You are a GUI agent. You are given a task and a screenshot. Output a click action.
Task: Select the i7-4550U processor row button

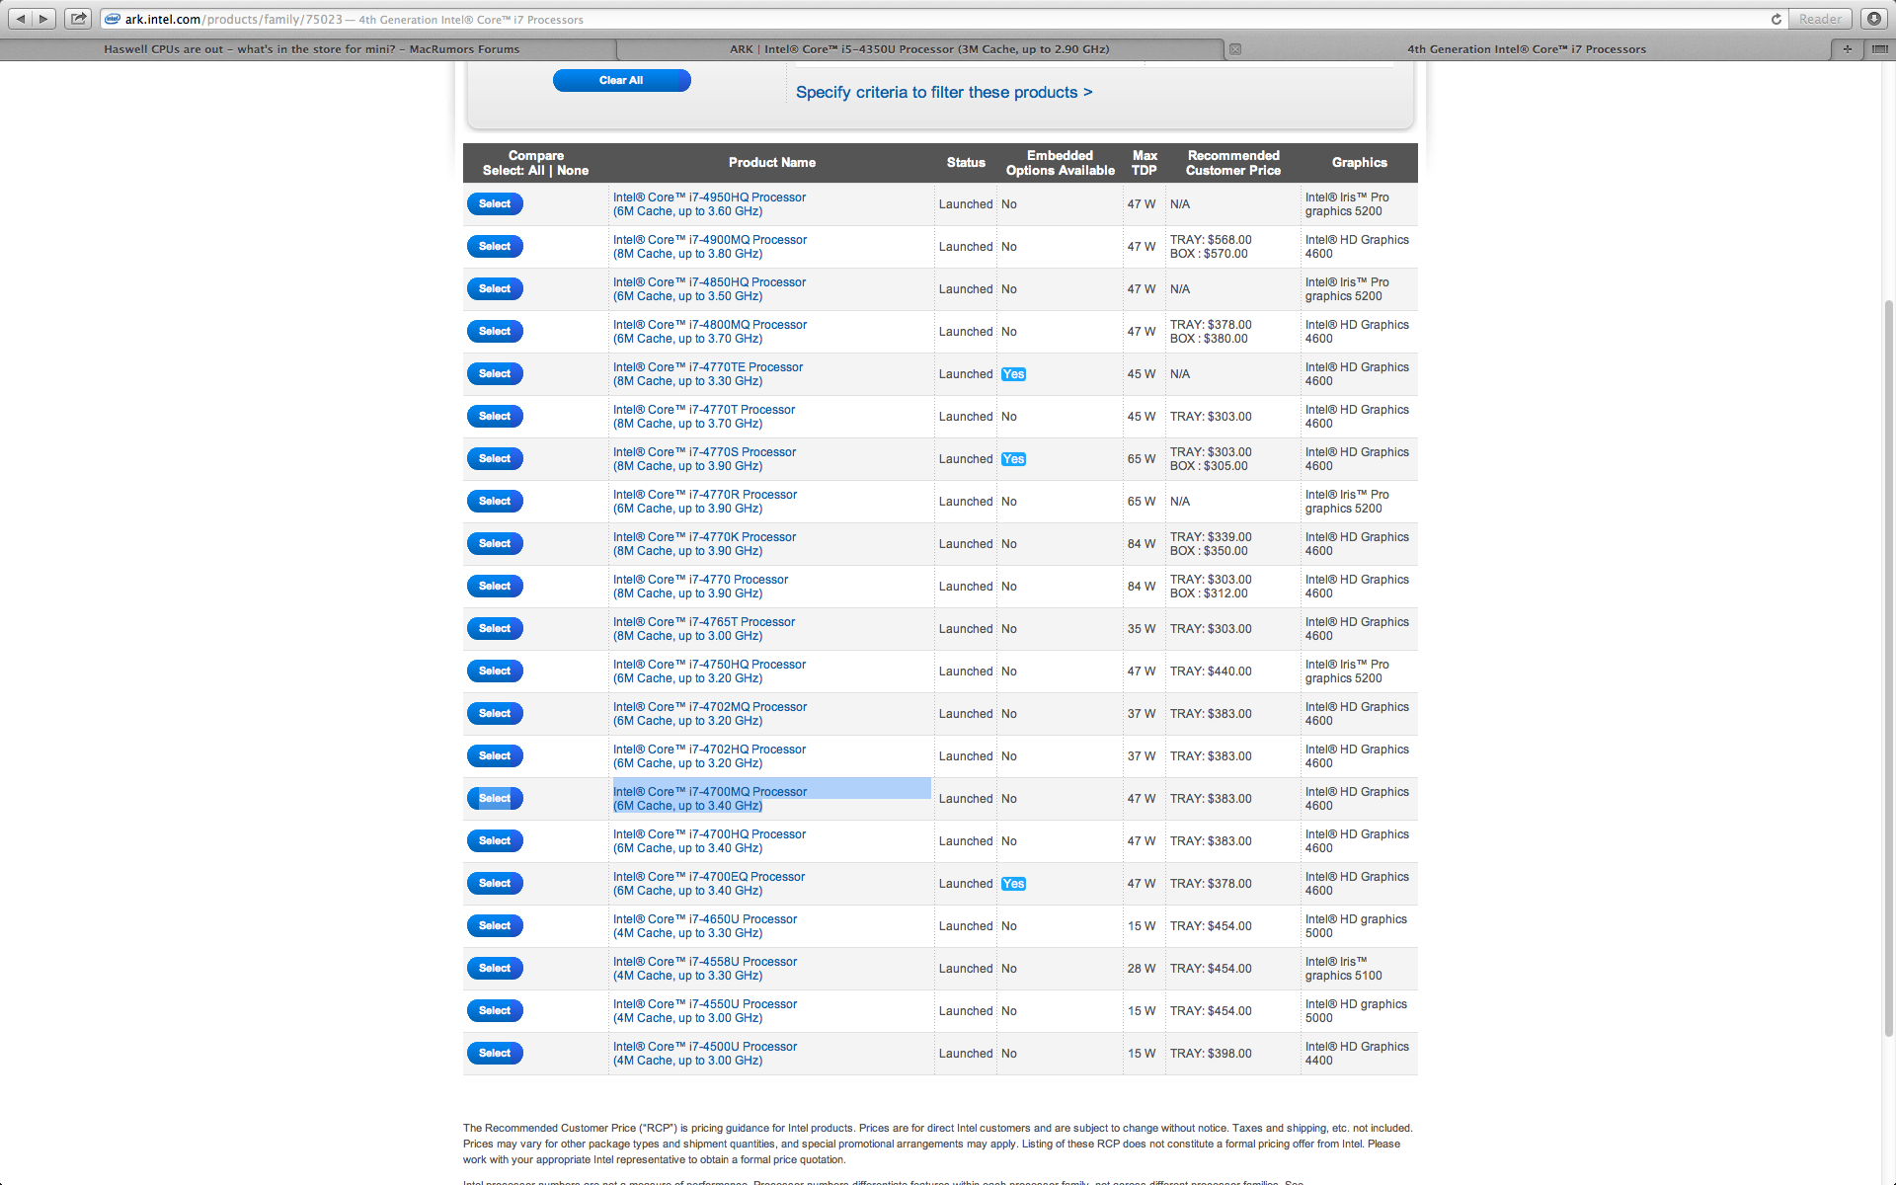pyautogui.click(x=495, y=1010)
